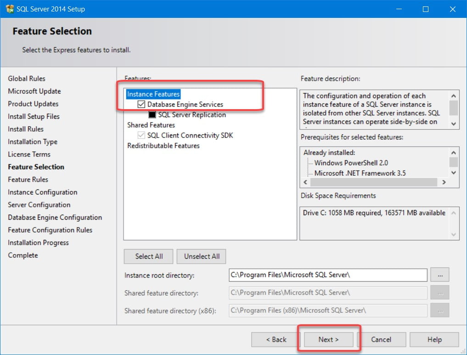Click prerequisites horizontal scrollbar track

click(x=374, y=182)
